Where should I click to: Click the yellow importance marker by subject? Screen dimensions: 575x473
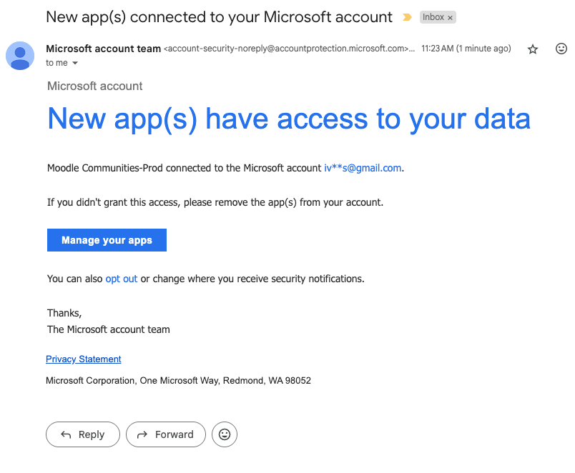(407, 17)
